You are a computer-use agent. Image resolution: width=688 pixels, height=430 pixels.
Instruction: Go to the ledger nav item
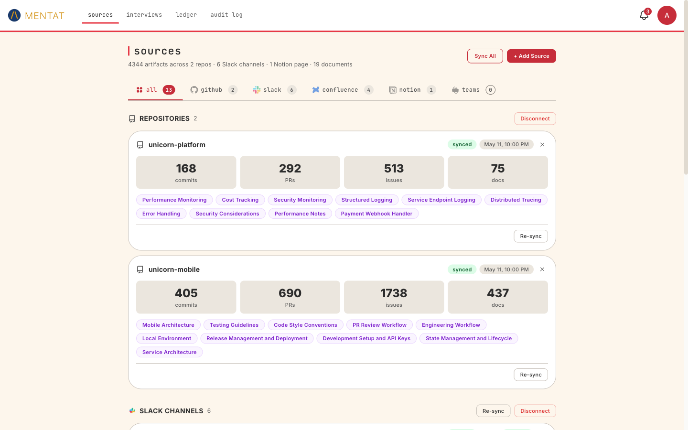click(x=186, y=15)
